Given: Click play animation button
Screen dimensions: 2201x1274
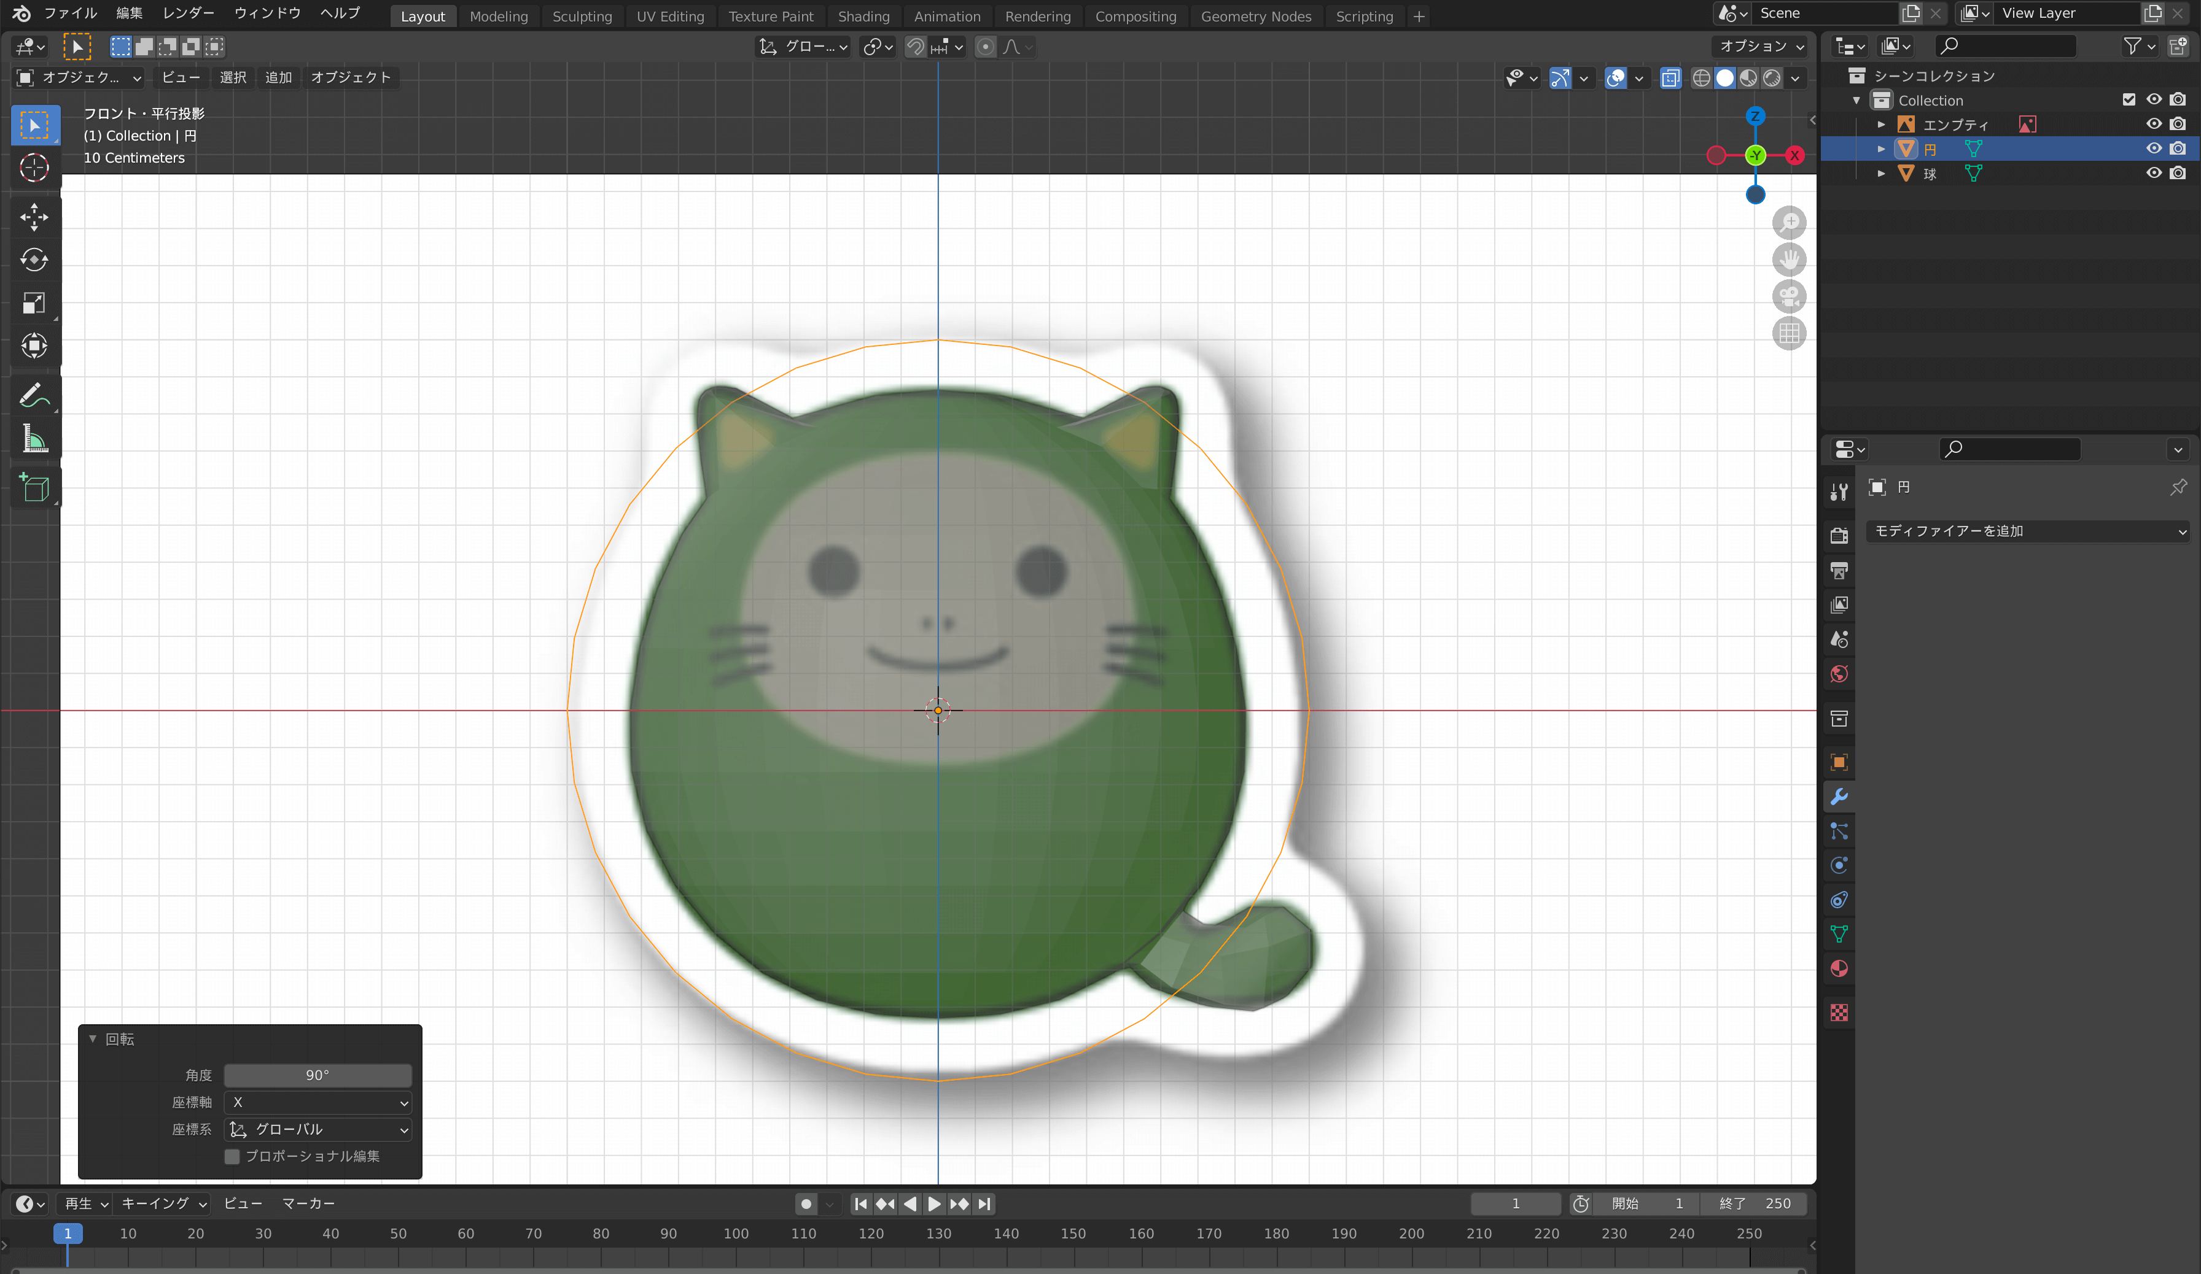Looking at the screenshot, I should [x=935, y=1204].
